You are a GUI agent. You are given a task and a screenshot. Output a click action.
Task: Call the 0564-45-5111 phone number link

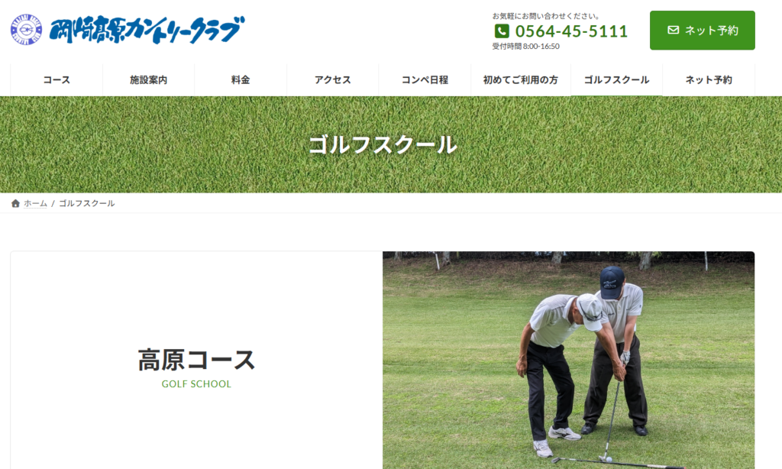pyautogui.click(x=571, y=31)
